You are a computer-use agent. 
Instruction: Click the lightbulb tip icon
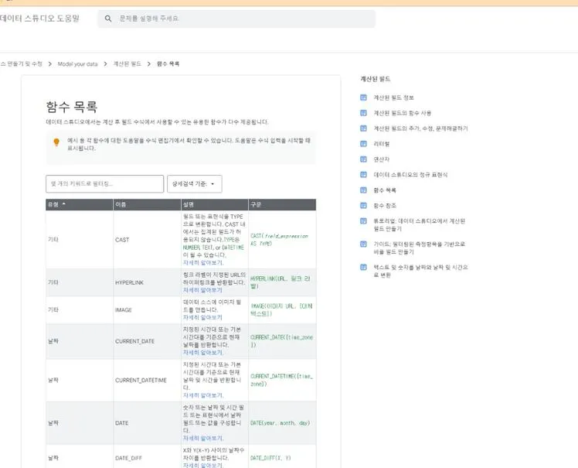tap(56, 142)
